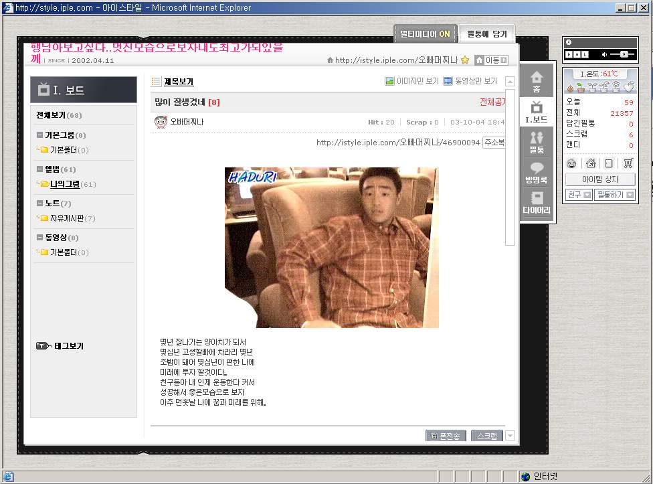653x484 pixels.
Task: Collapse the 앨범(61) group
Action: pos(39,169)
